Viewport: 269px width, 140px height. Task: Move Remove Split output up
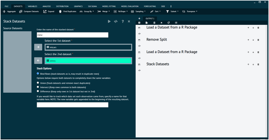(248, 40)
